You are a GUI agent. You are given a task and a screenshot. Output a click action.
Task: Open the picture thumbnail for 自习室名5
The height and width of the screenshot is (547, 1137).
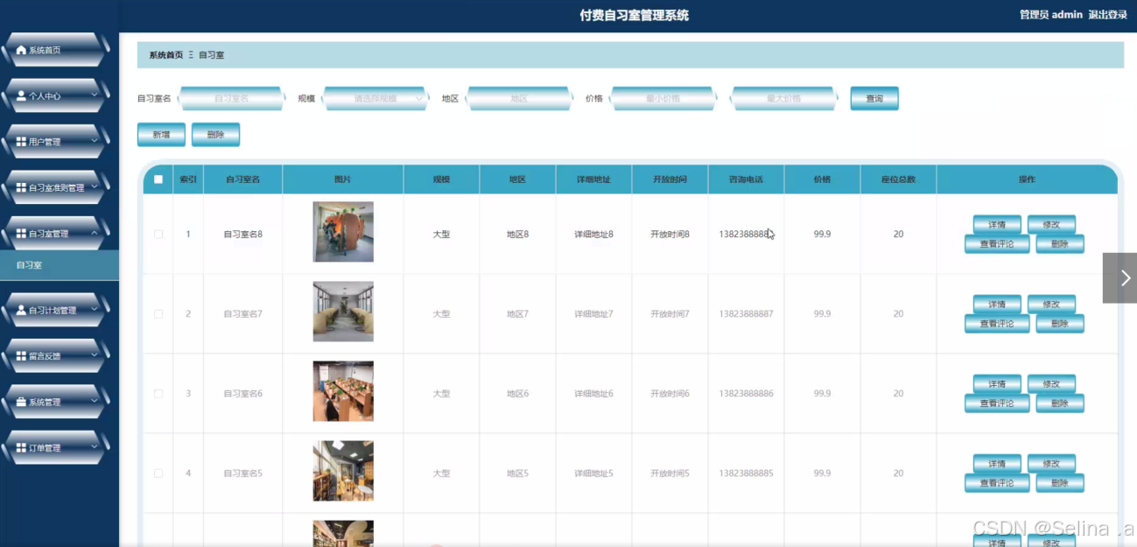[x=343, y=471]
